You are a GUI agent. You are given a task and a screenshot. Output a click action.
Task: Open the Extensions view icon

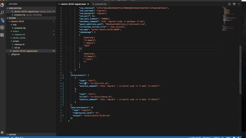pyautogui.click(x=2, y=35)
